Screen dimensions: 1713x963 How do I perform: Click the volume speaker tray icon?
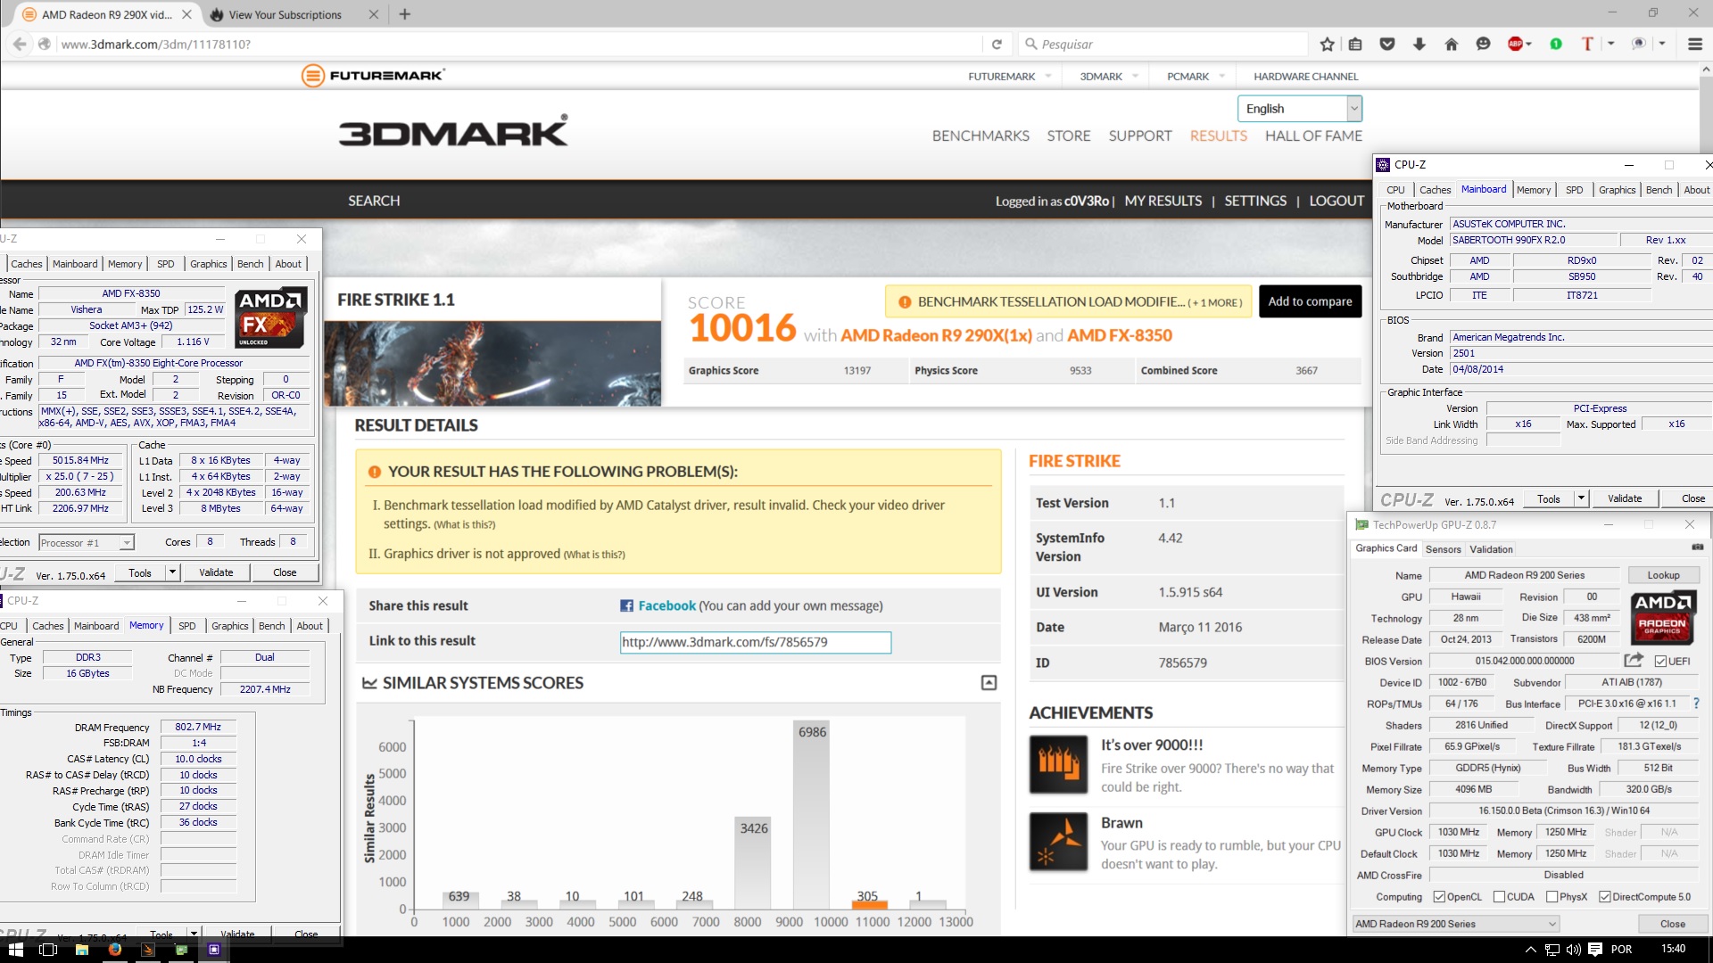pyautogui.click(x=1573, y=950)
